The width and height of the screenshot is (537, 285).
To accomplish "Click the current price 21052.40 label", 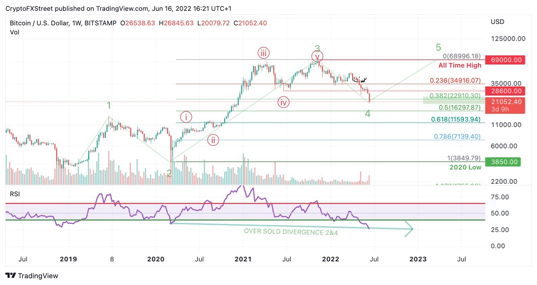I will pyautogui.click(x=505, y=102).
